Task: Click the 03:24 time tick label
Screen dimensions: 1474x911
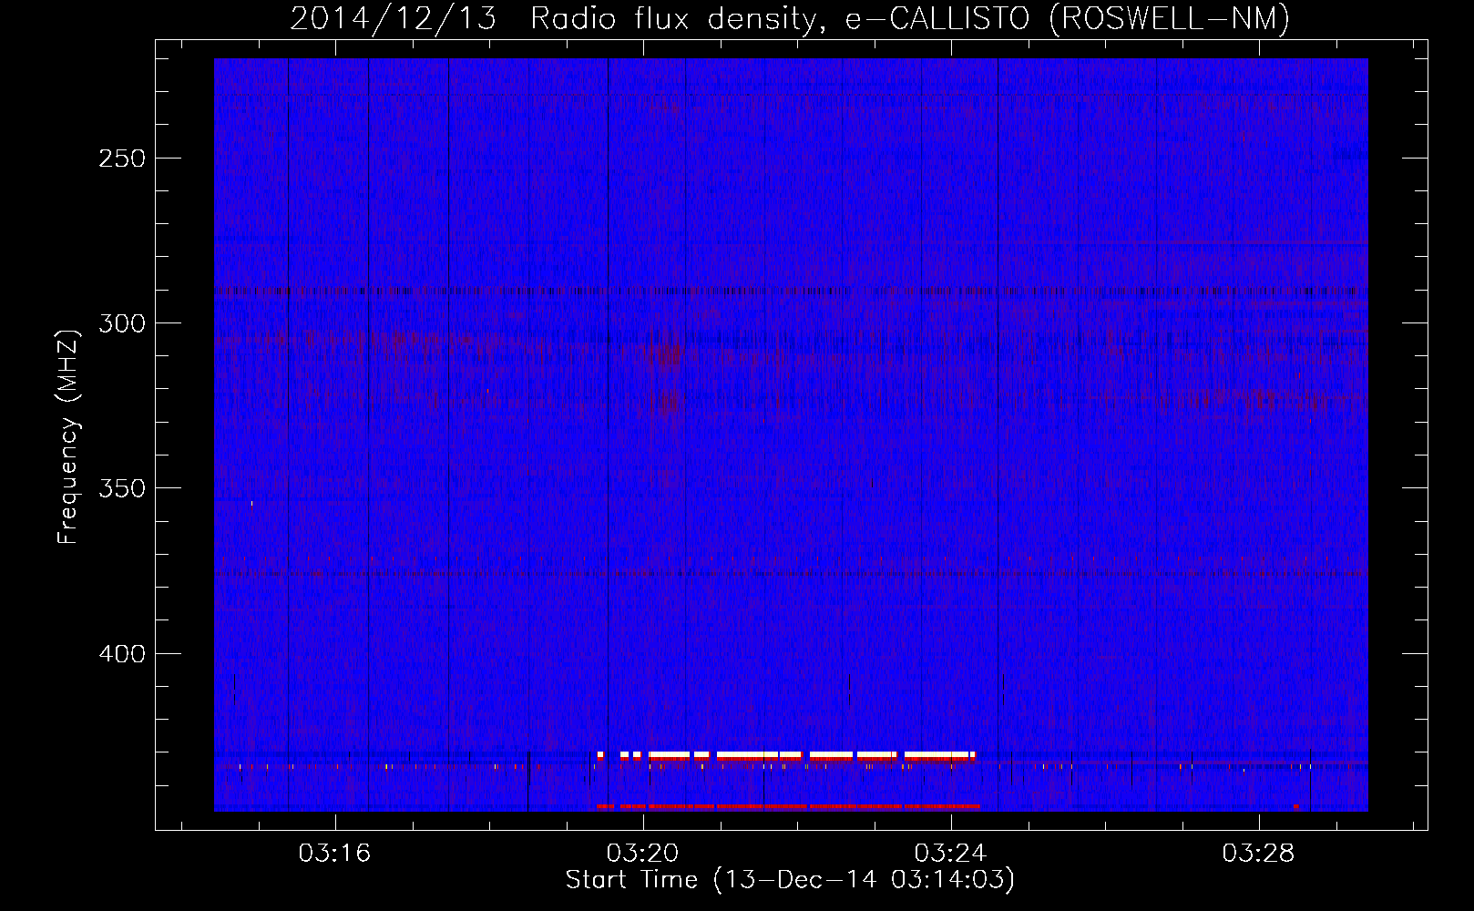Action: pyautogui.click(x=951, y=854)
